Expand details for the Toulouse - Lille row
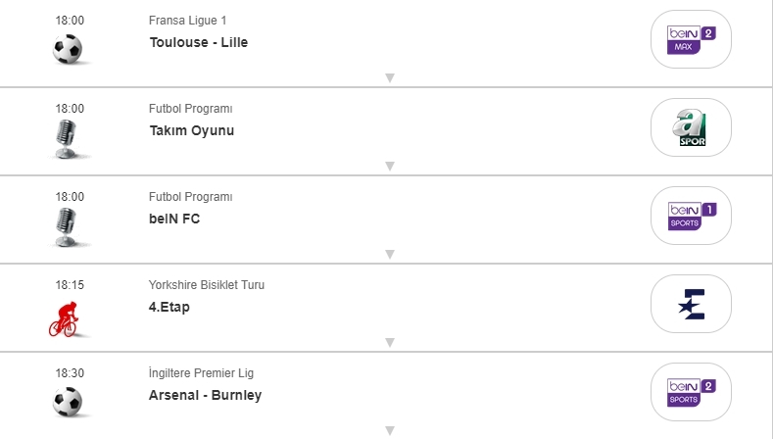Viewport: 773px width, 439px height. (x=389, y=78)
